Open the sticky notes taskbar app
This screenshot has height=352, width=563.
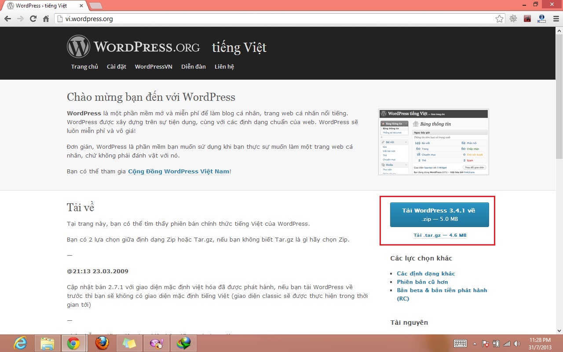[x=129, y=343]
